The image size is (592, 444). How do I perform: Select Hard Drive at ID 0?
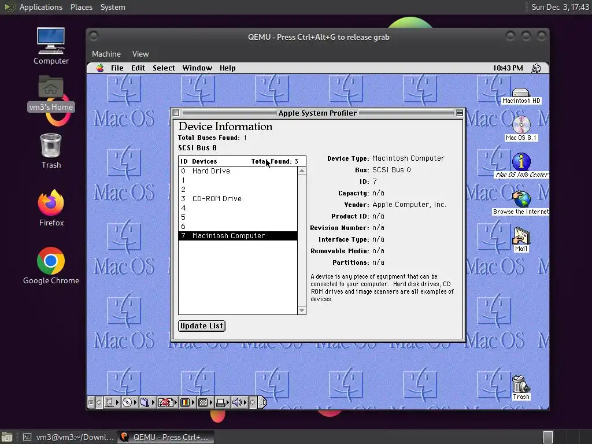click(238, 171)
